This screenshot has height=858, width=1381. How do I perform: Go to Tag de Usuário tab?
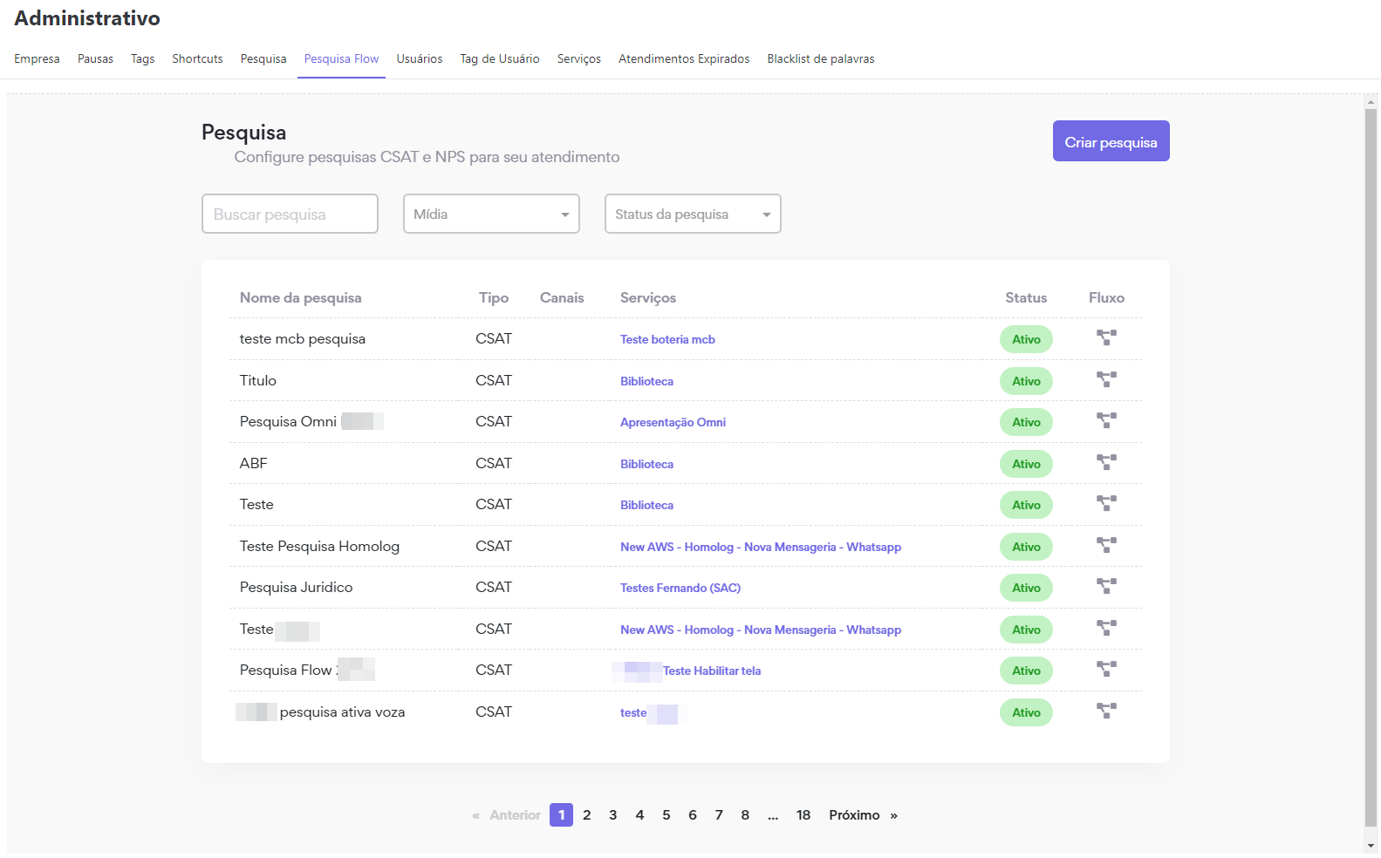click(x=500, y=58)
